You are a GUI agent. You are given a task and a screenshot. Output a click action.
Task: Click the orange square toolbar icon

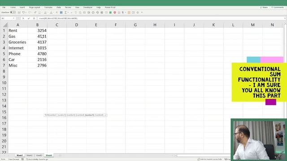pyautogui.click(x=129, y=13)
